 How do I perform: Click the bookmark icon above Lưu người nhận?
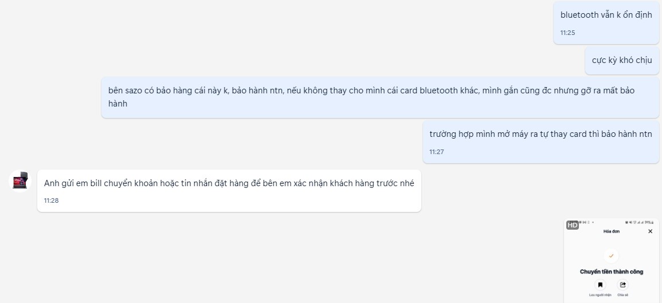point(600,285)
